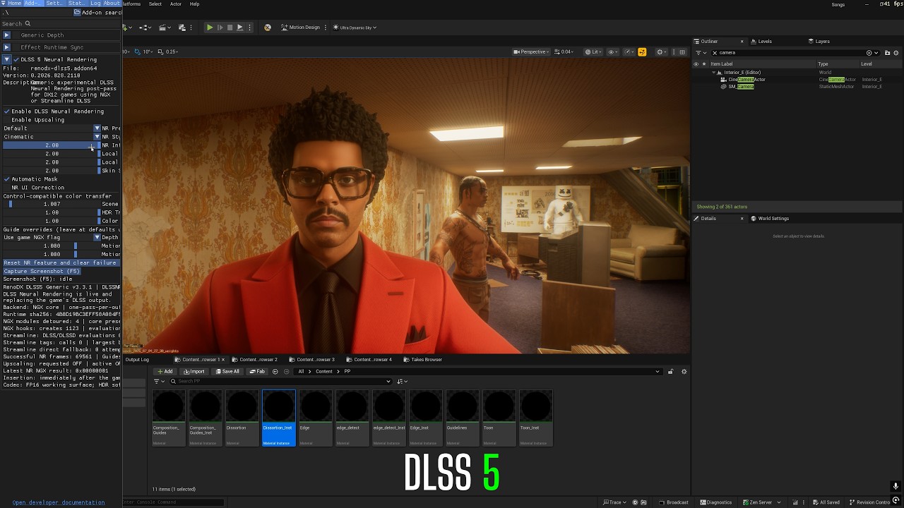904x508 pixels.
Task: Toggle Enable DLSS Neural Rendering checkbox
Action: pyautogui.click(x=7, y=111)
